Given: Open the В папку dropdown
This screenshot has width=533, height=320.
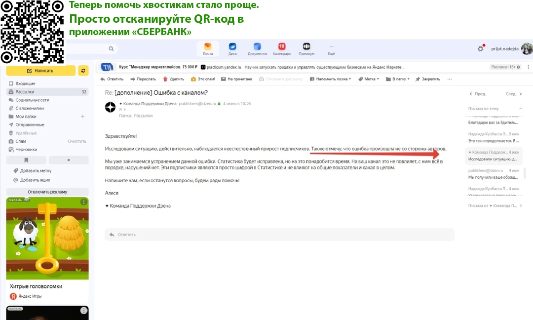Looking at the screenshot, I should [x=398, y=79].
